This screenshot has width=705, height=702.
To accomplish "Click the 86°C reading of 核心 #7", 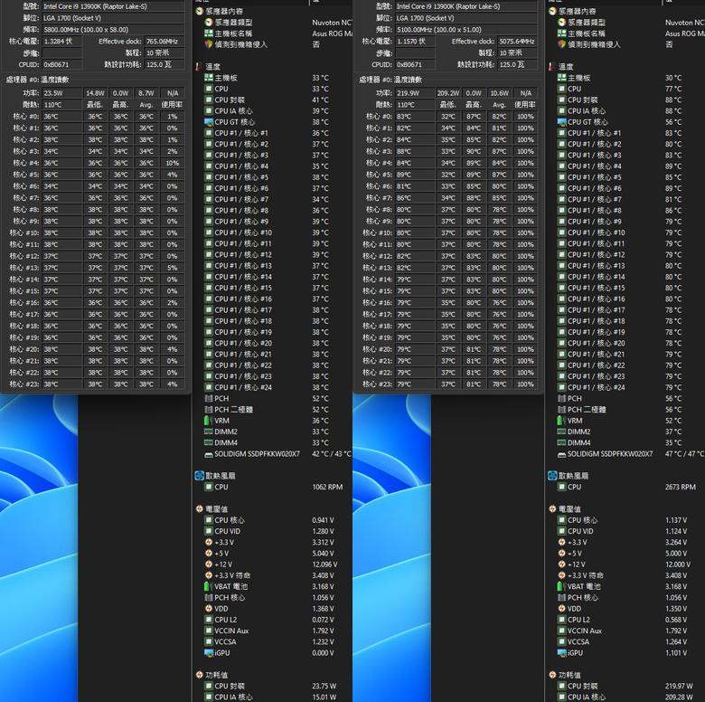I will 415,198.
